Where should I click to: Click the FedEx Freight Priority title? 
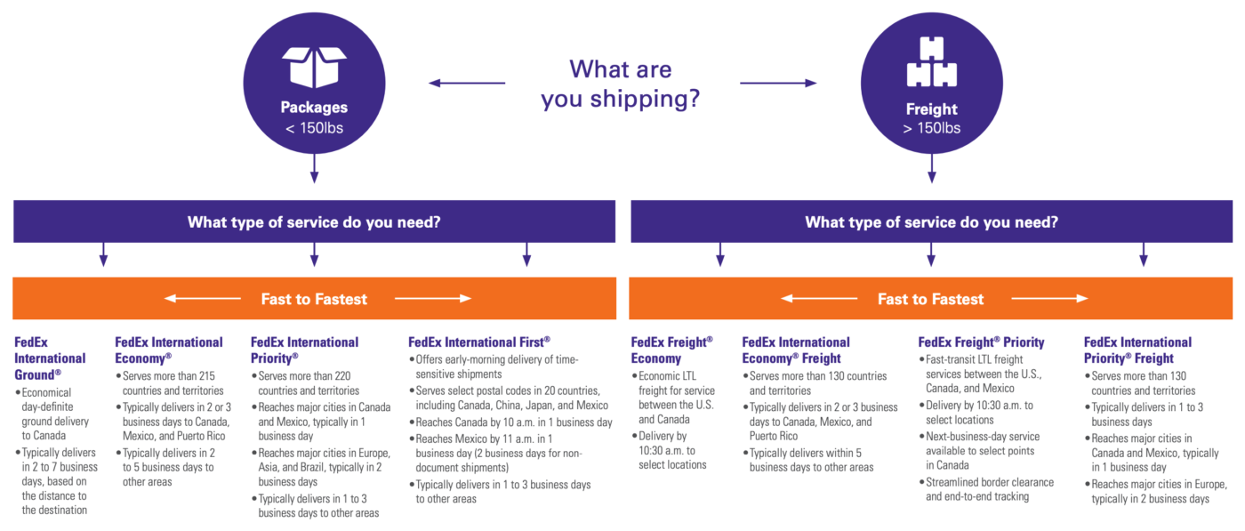tap(981, 342)
